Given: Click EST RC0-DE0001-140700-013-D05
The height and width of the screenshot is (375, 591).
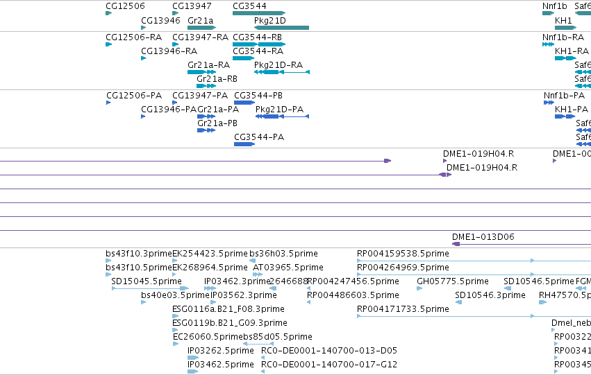Looking at the screenshot, I should pos(263,358).
